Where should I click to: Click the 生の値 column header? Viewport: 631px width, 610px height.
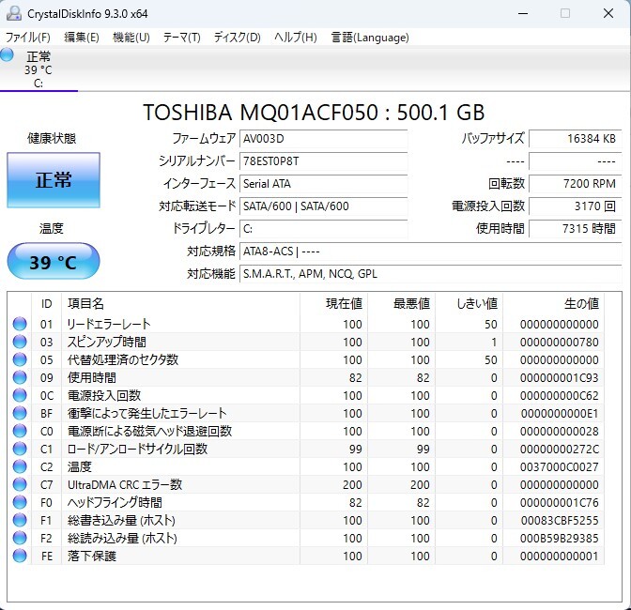580,304
